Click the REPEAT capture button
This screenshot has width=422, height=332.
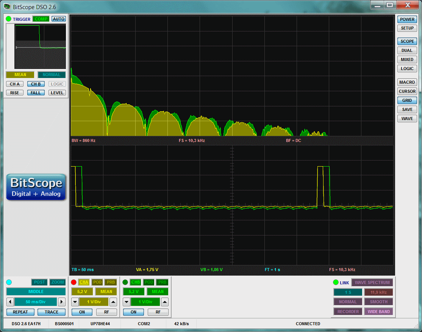point(20,312)
